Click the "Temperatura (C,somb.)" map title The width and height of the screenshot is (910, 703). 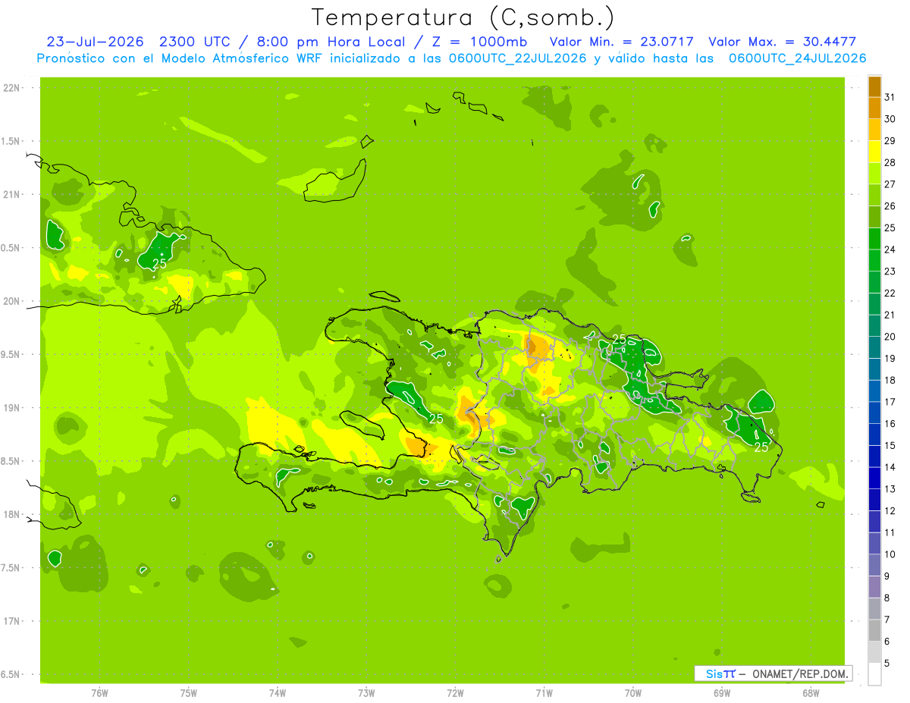(463, 17)
